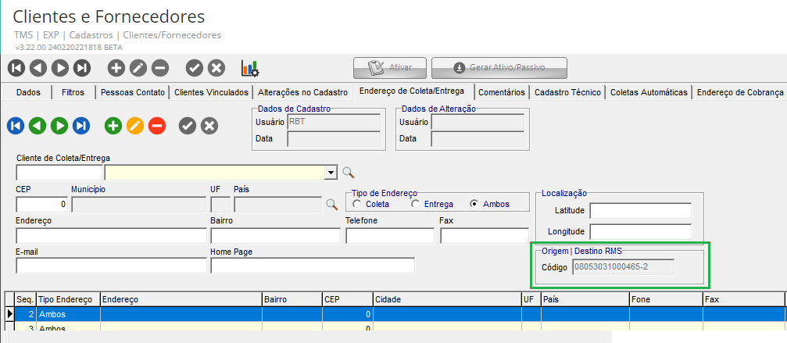Focus the Endereço input field
Image resolution: width=787 pixels, height=343 pixels.
tap(112, 236)
